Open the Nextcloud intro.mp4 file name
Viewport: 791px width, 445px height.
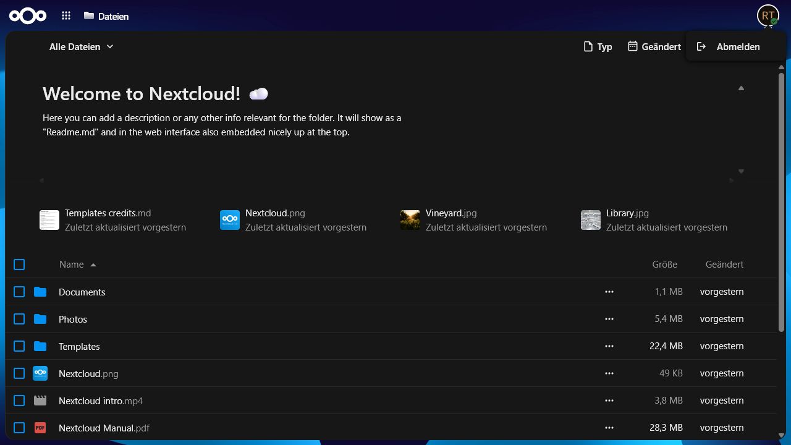(101, 400)
